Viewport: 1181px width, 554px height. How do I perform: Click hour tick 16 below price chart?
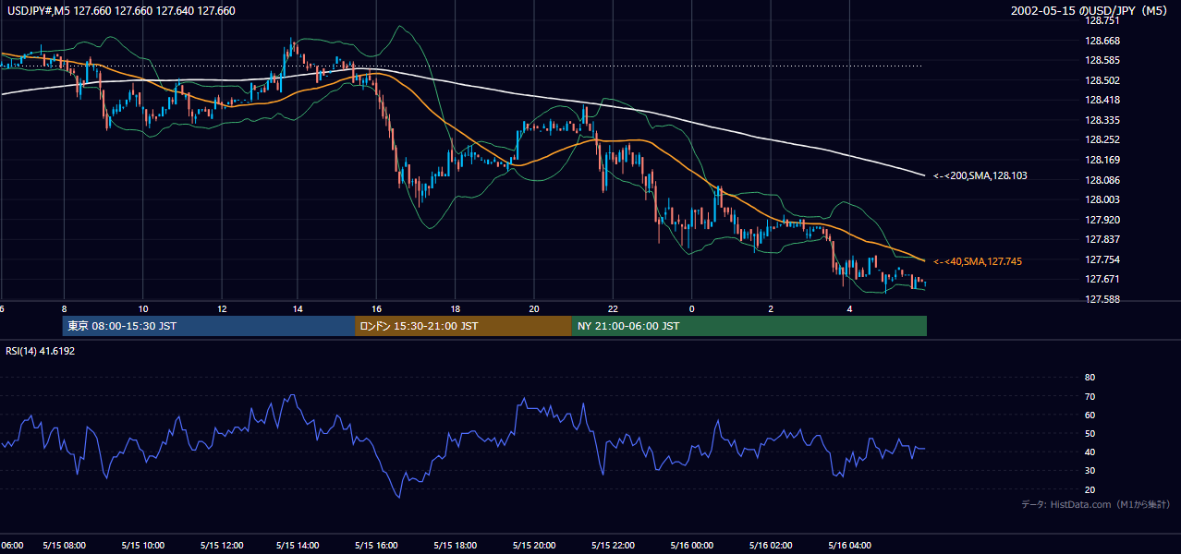coord(376,308)
